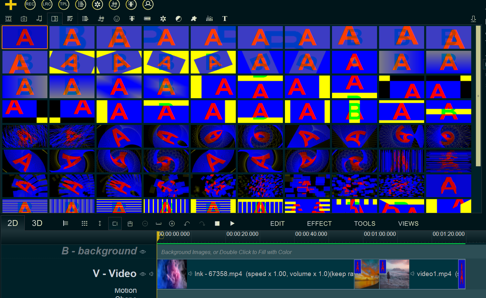This screenshot has height=298, width=486.
Task: Open the EFFECT menu
Action: (x=319, y=223)
